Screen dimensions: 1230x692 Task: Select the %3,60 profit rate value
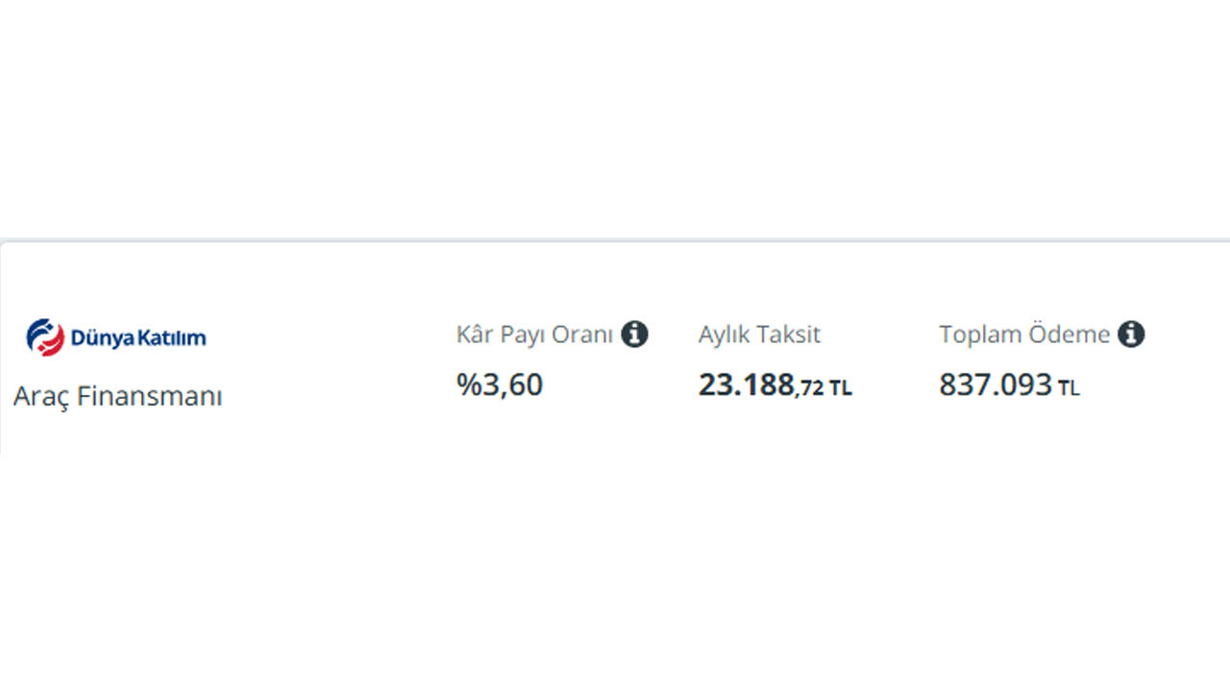(x=500, y=384)
